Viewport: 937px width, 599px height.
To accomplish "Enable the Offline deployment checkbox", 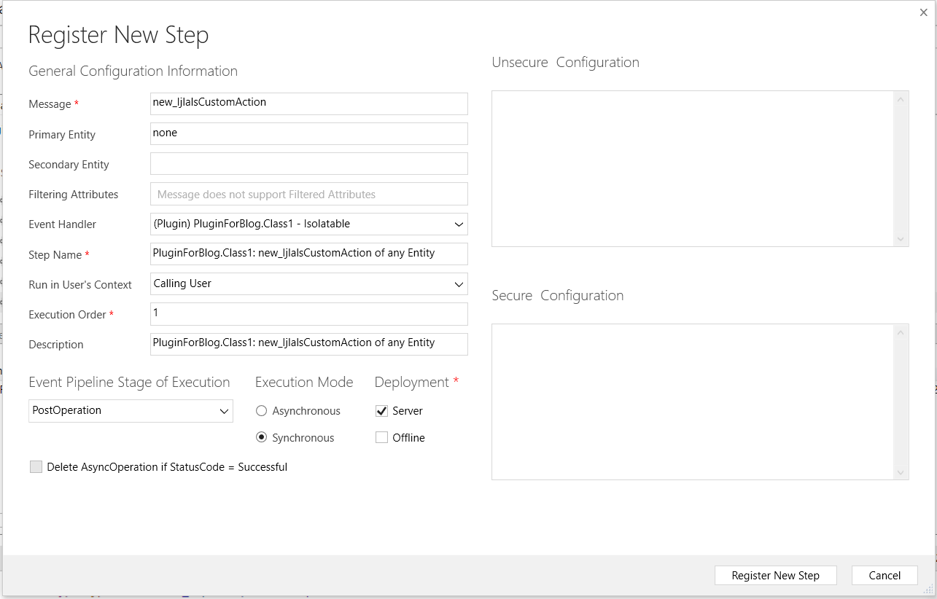I will (x=381, y=438).
